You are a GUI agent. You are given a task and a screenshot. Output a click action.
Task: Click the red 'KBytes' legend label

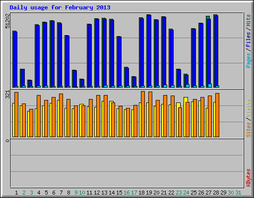[x=249, y=178]
